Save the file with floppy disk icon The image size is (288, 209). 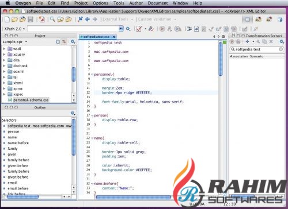pyautogui.click(x=31, y=19)
